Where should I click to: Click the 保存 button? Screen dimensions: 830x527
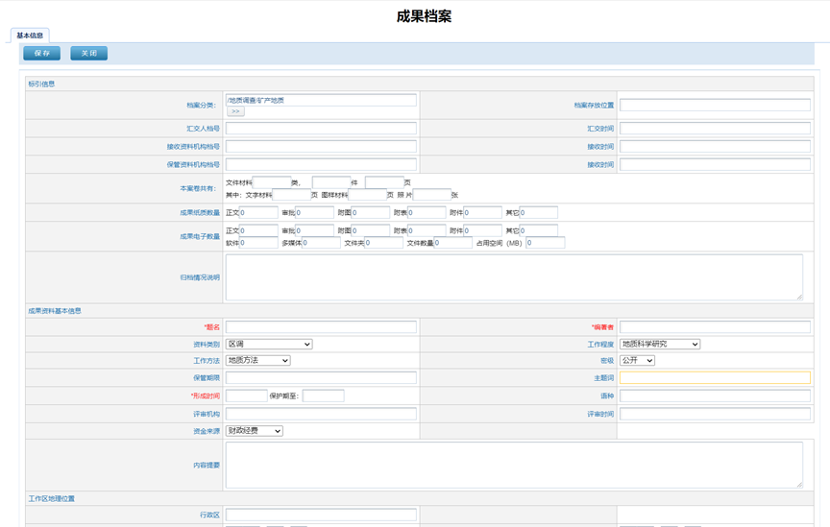(x=42, y=53)
